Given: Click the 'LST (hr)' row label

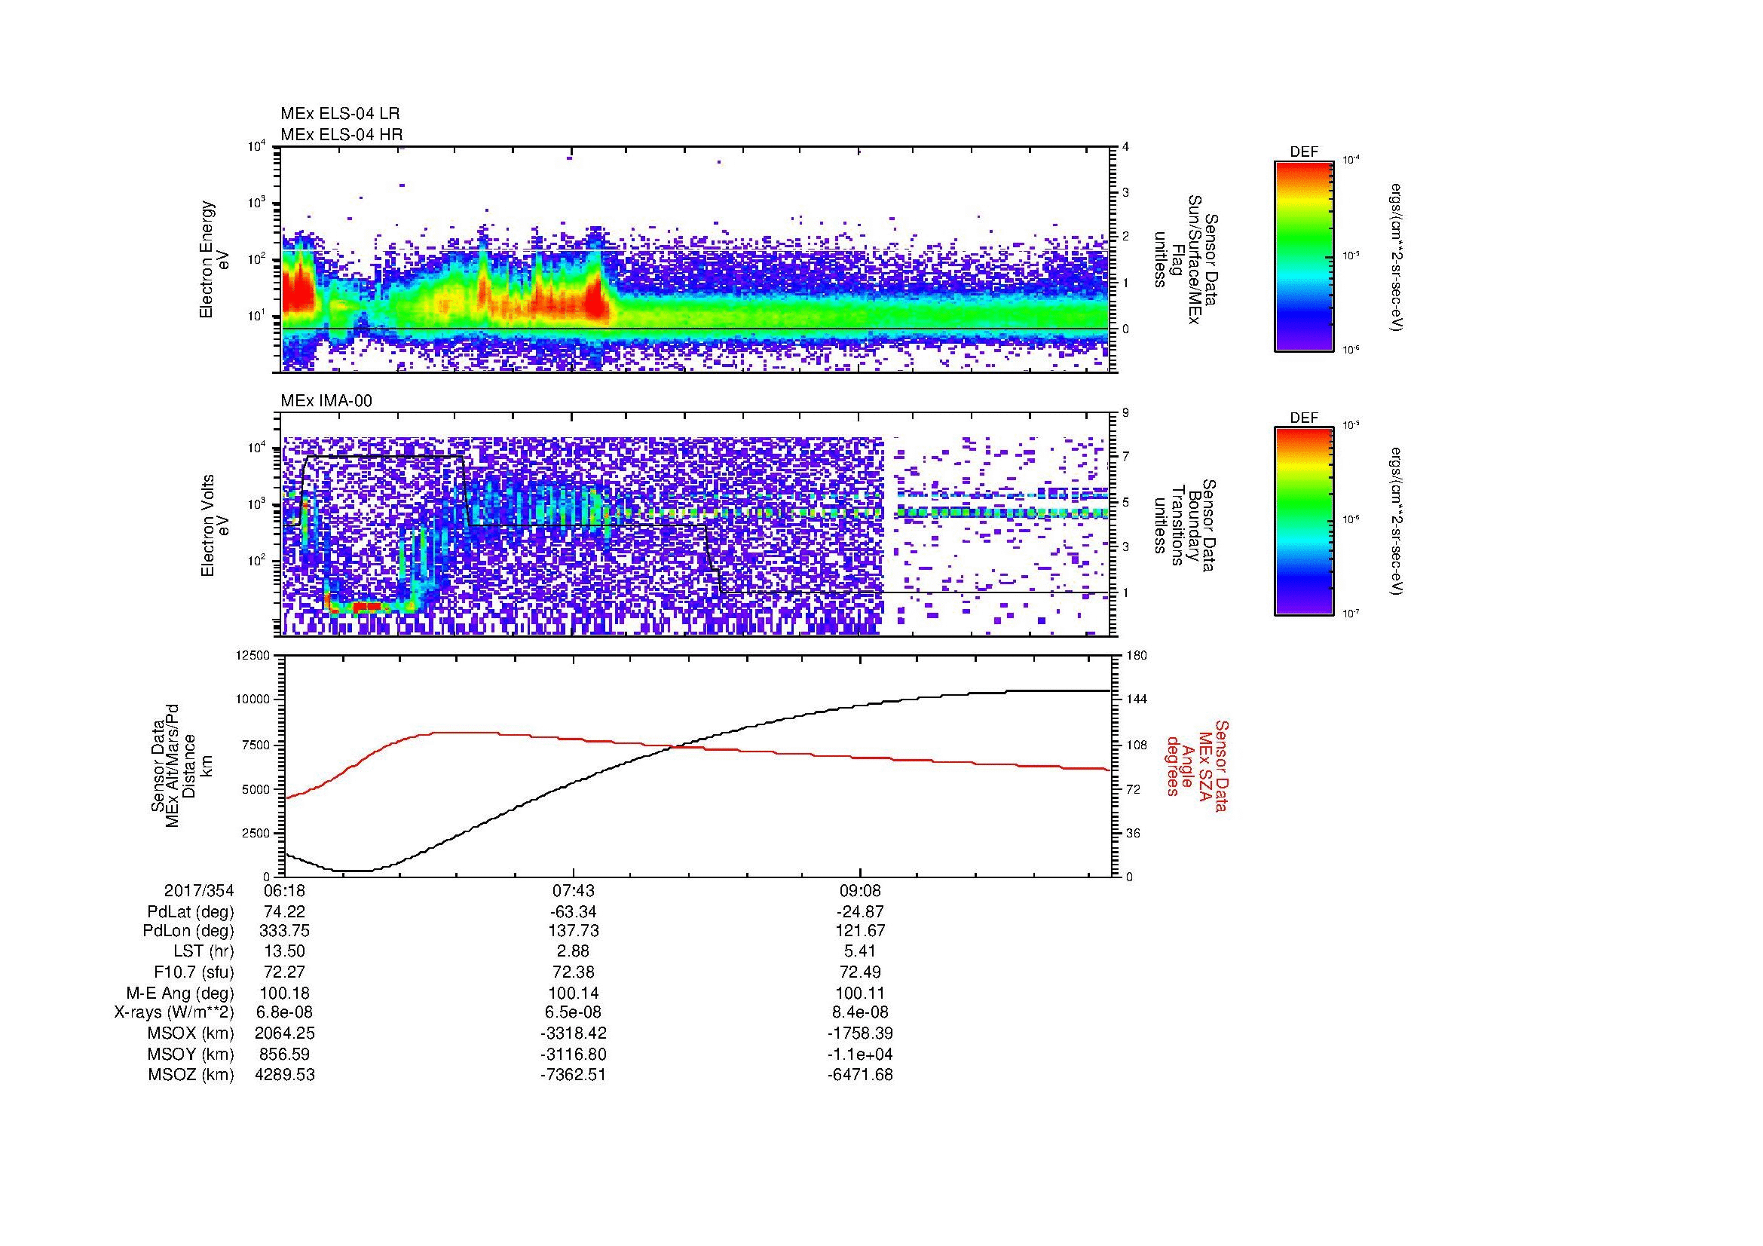Looking at the screenshot, I should click(x=204, y=951).
